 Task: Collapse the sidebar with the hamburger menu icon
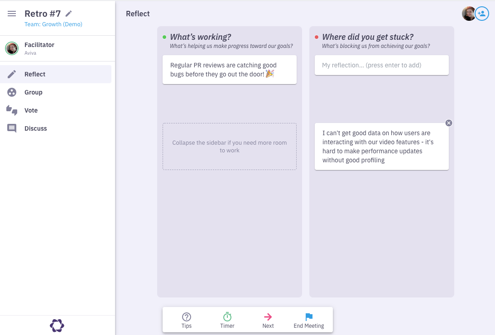pos(12,14)
